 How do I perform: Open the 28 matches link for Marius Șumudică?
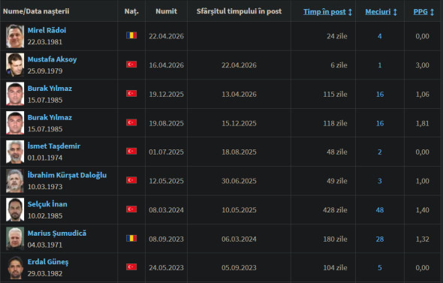380,239
